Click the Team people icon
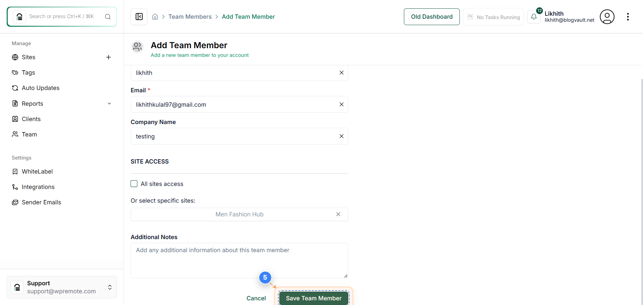Image resolution: width=643 pixels, height=305 pixels. [x=15, y=134]
